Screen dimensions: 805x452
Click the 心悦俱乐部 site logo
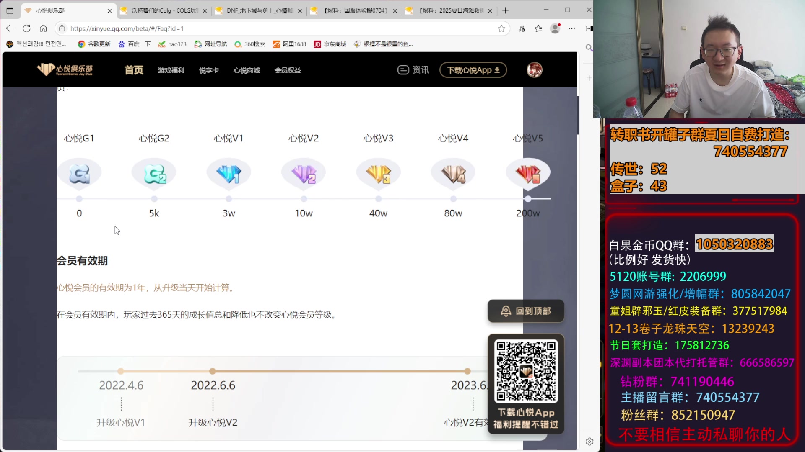pyautogui.click(x=65, y=70)
